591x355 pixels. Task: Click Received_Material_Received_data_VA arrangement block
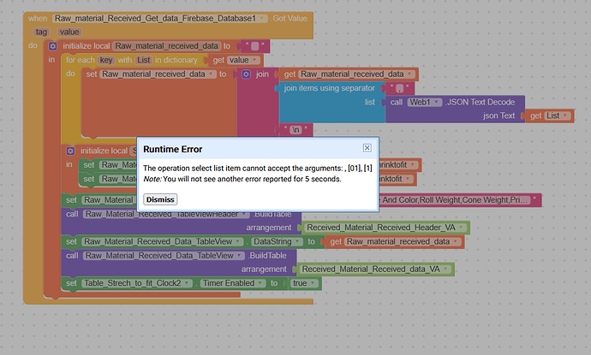[x=378, y=269]
